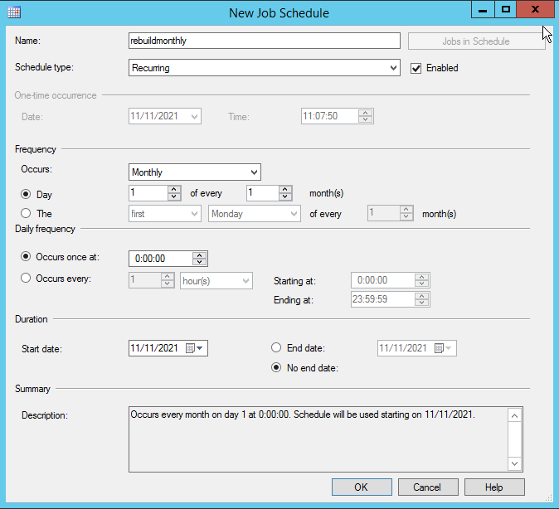Click the Day number input field

[x=148, y=193]
